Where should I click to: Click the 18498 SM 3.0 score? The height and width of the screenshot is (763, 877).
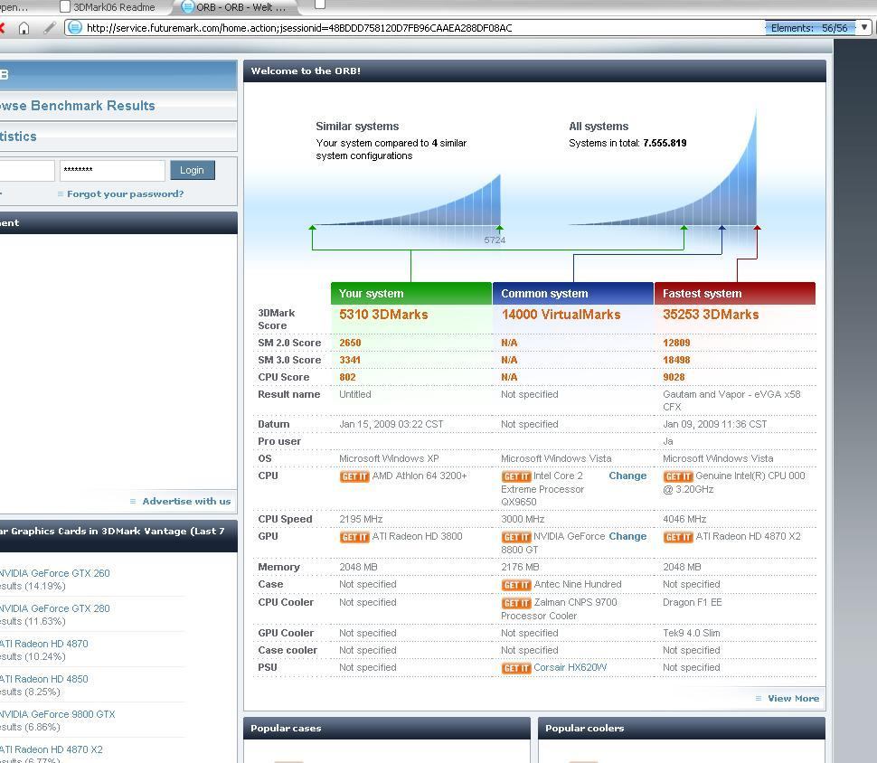click(676, 360)
